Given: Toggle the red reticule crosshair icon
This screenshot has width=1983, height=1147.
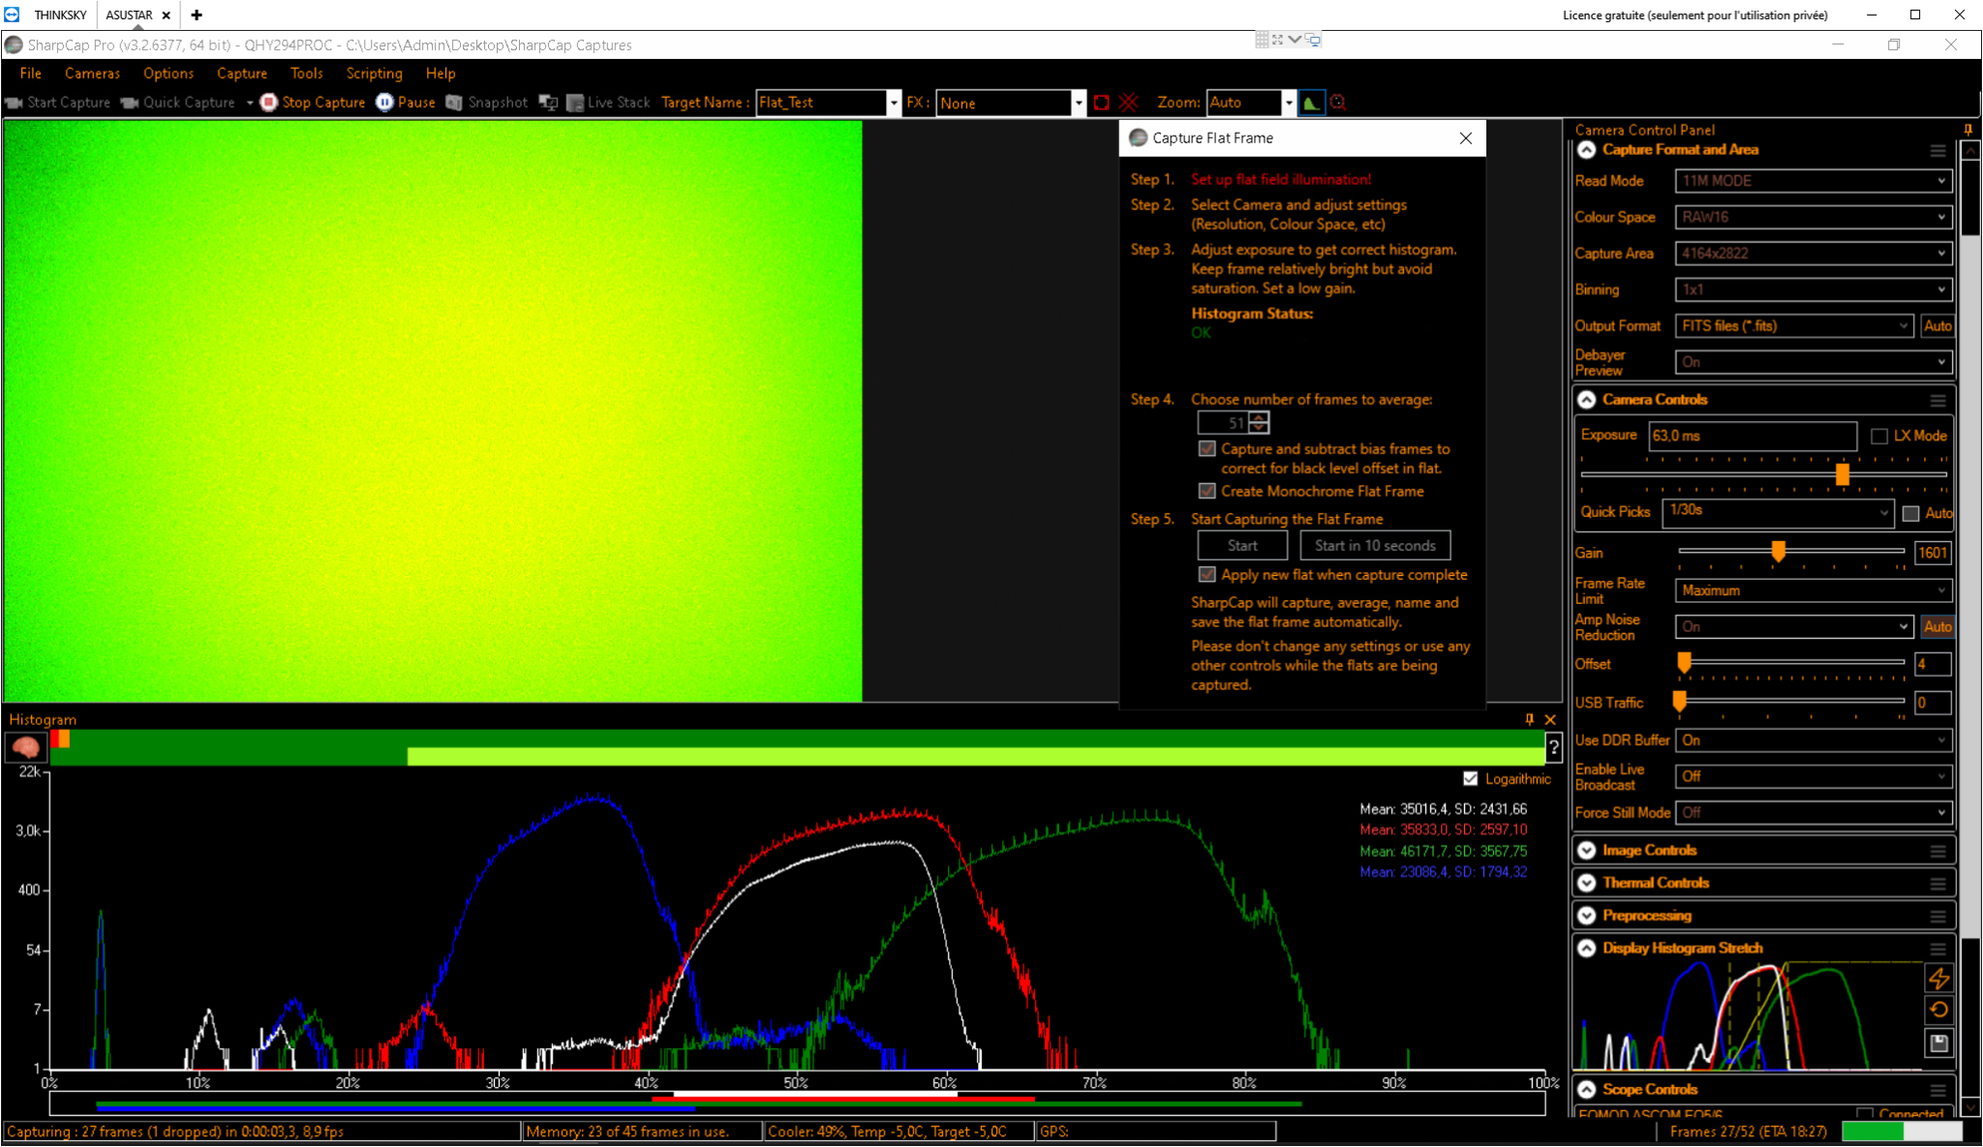Looking at the screenshot, I should point(1128,103).
